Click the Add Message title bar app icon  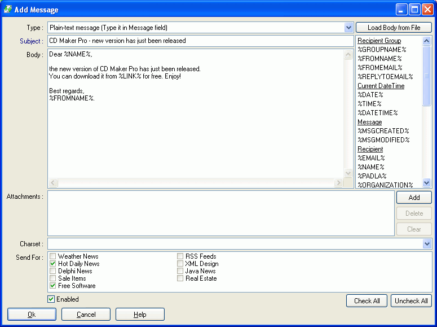8,9
